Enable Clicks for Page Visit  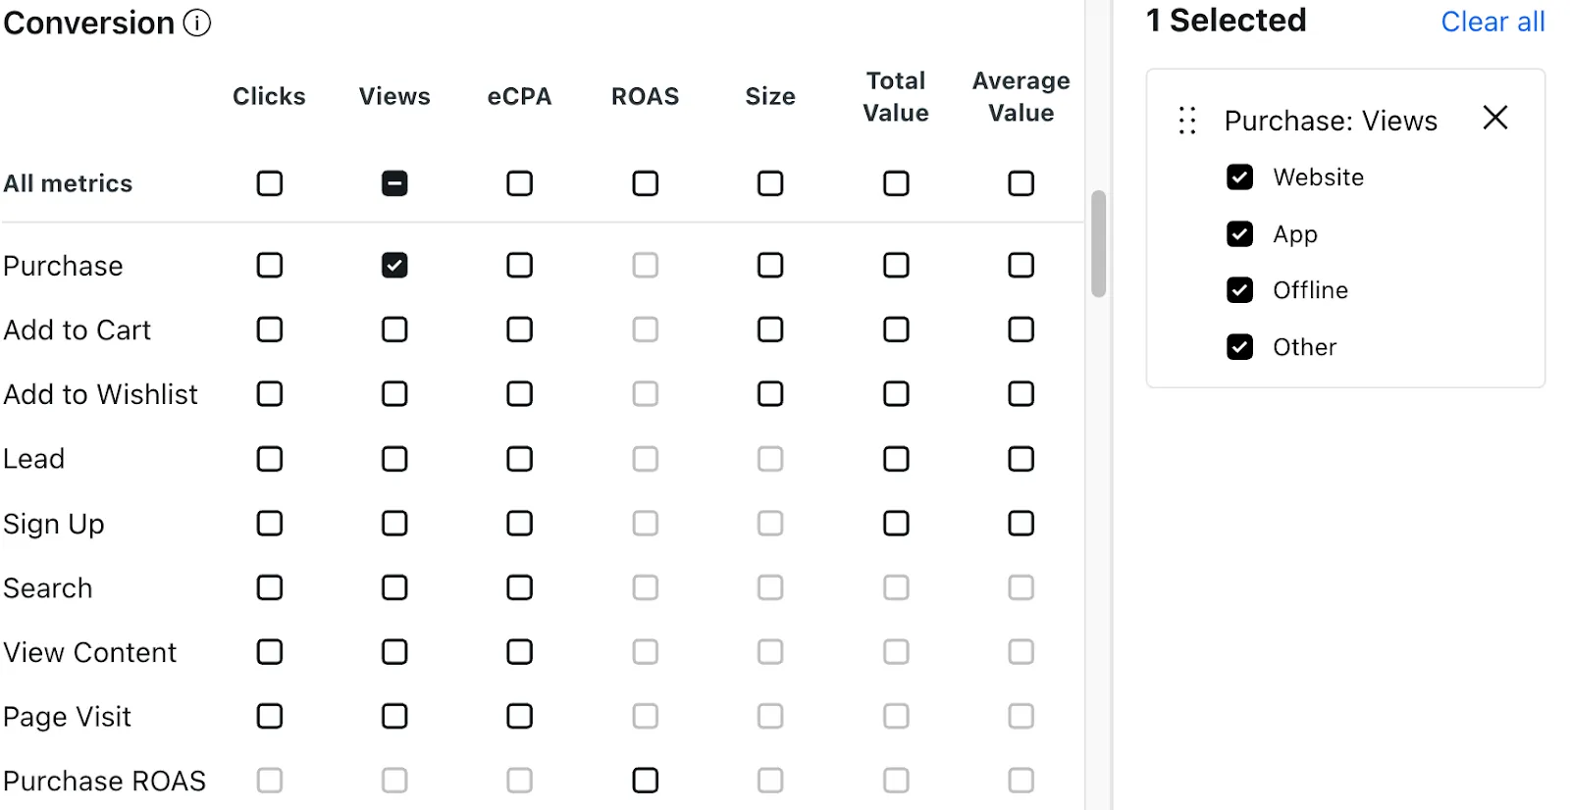(x=269, y=716)
